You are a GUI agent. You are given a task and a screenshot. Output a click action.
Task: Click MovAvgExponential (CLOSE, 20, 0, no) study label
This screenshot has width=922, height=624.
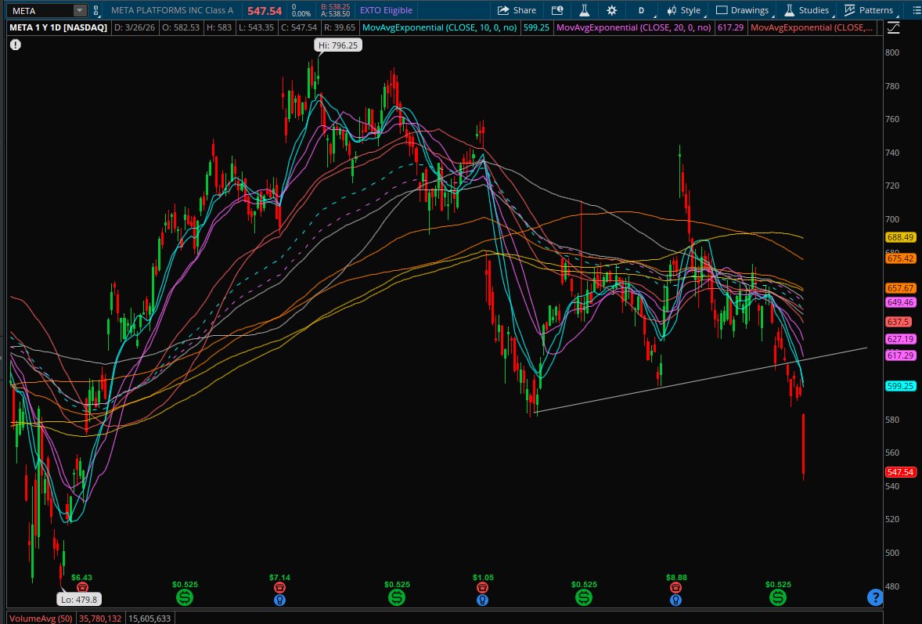click(633, 27)
